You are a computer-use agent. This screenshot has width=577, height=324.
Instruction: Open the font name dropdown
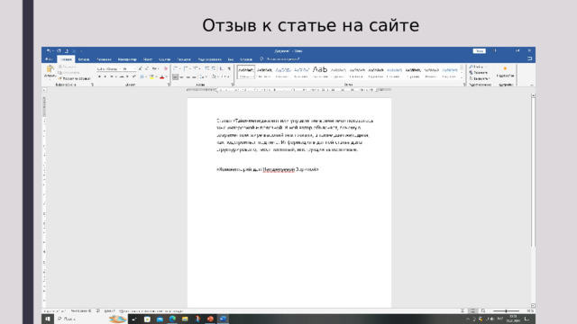tap(120, 68)
